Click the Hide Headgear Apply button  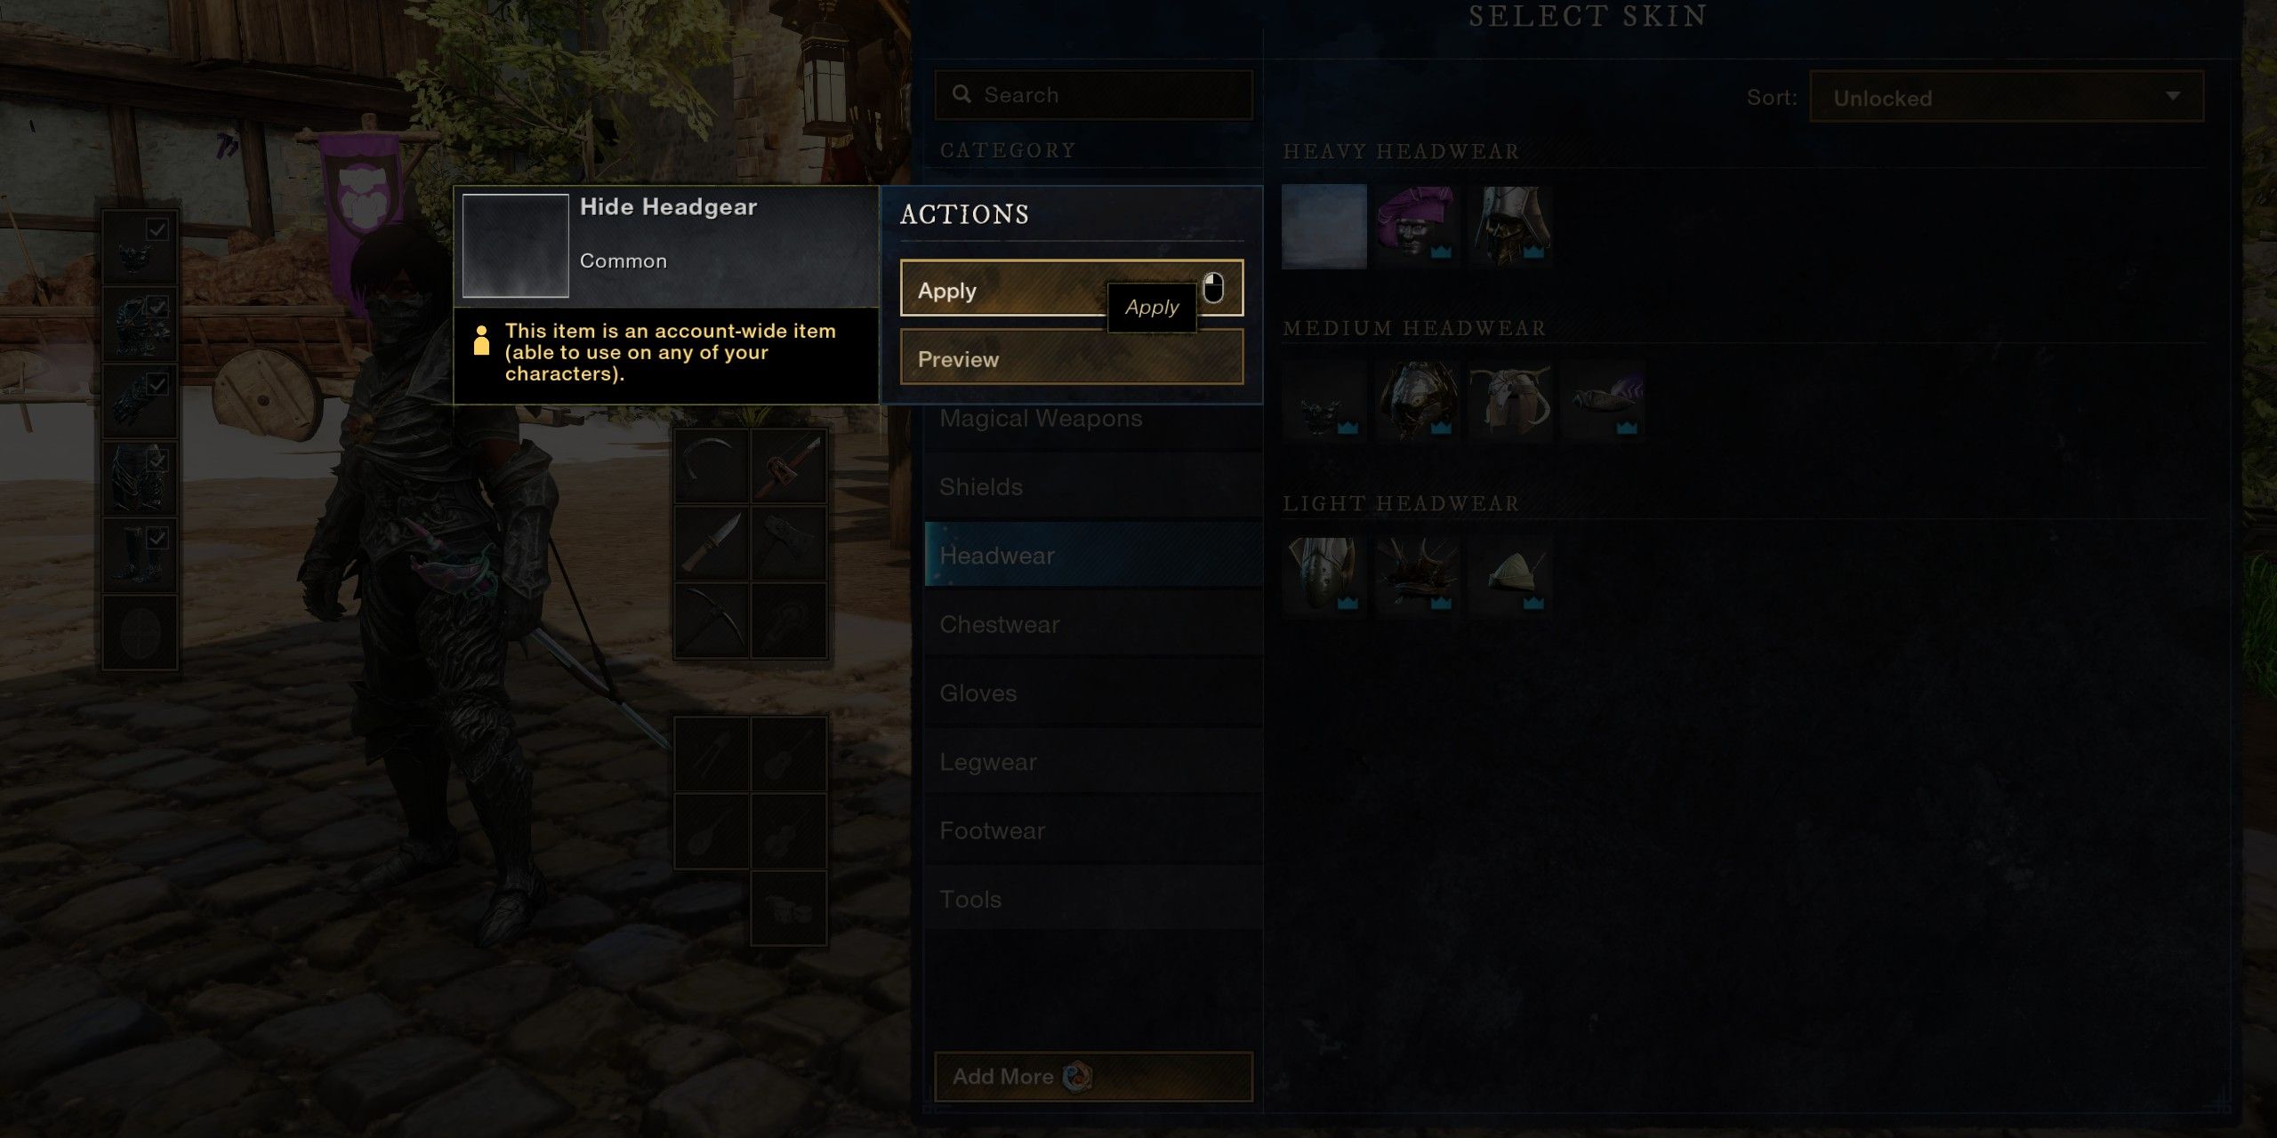point(1072,291)
